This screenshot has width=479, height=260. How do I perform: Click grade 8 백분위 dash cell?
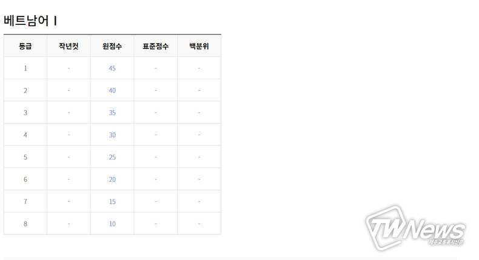tap(199, 224)
